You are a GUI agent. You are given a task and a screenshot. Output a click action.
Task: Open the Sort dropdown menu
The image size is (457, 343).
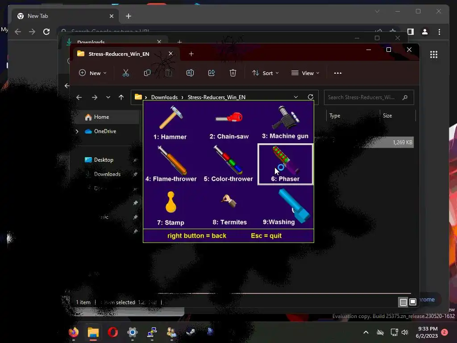[x=266, y=73]
